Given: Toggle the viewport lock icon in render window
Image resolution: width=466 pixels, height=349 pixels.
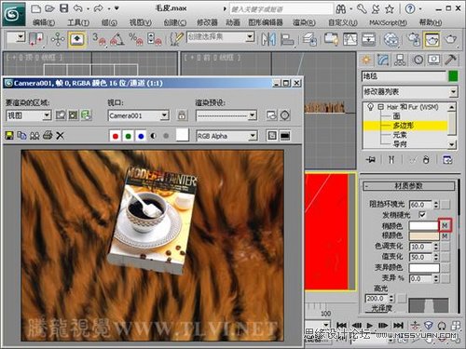Looking at the screenshot, I should (182, 115).
